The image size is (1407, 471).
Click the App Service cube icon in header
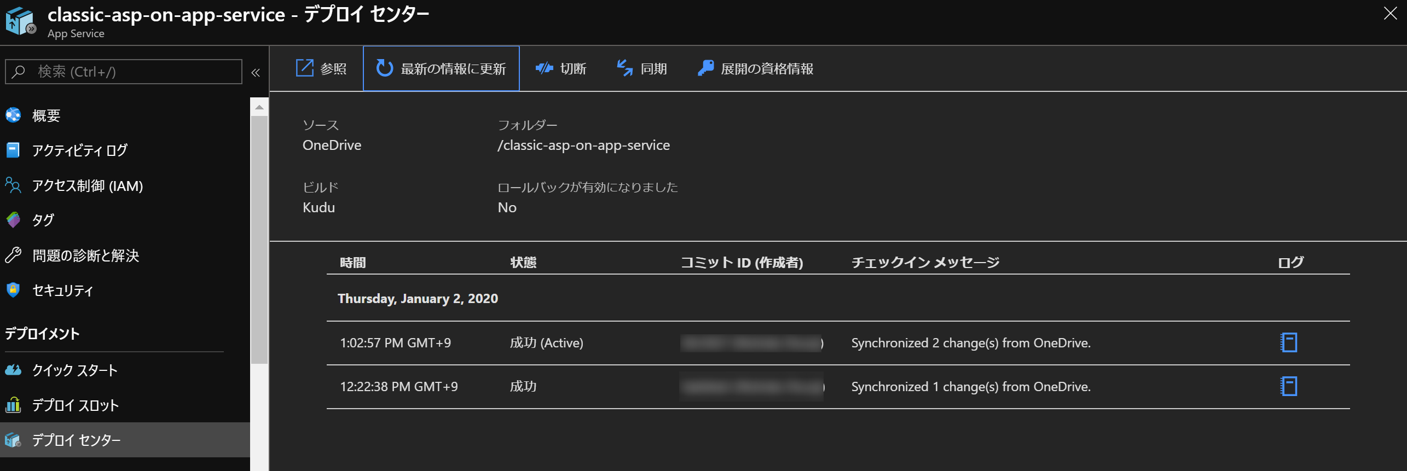21,21
